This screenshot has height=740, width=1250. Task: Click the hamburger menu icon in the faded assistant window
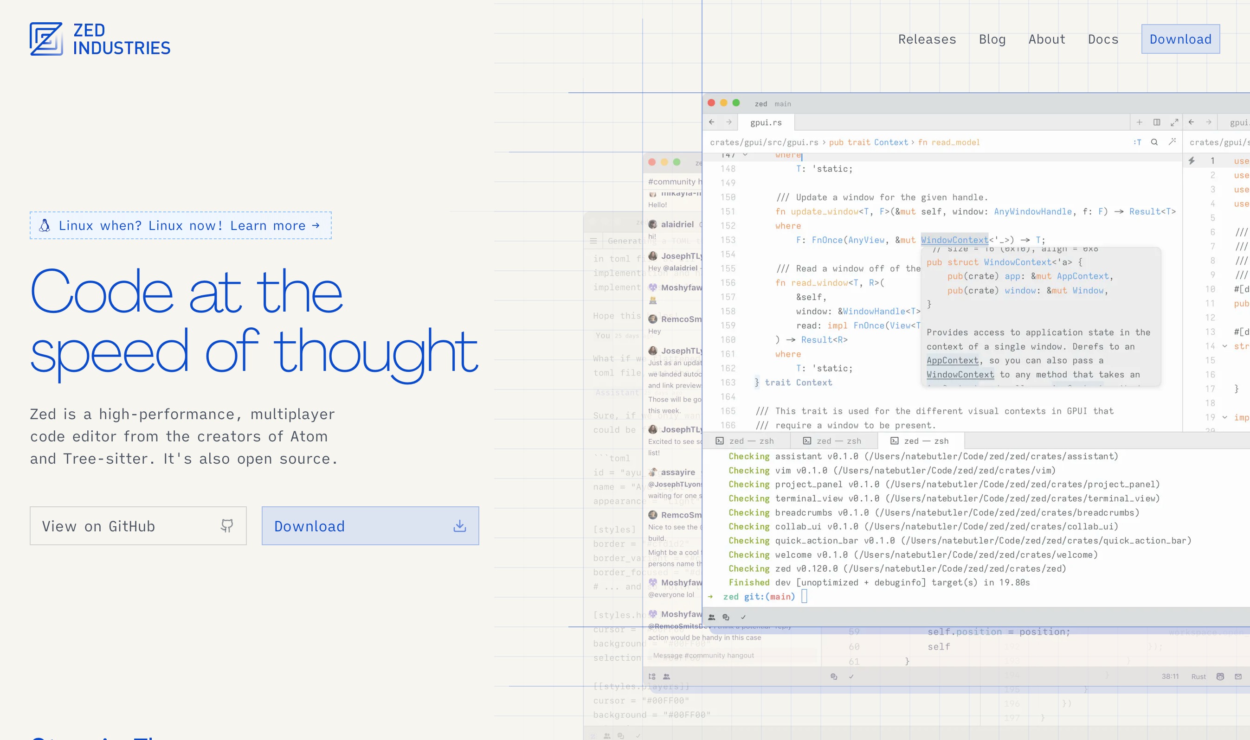tap(593, 241)
